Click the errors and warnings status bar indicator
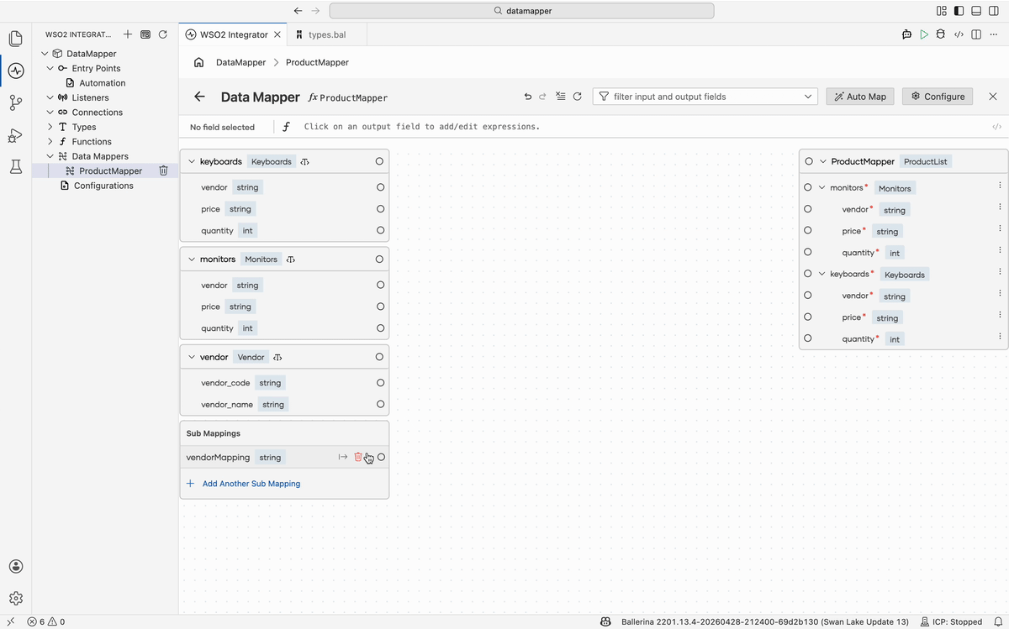 [46, 622]
